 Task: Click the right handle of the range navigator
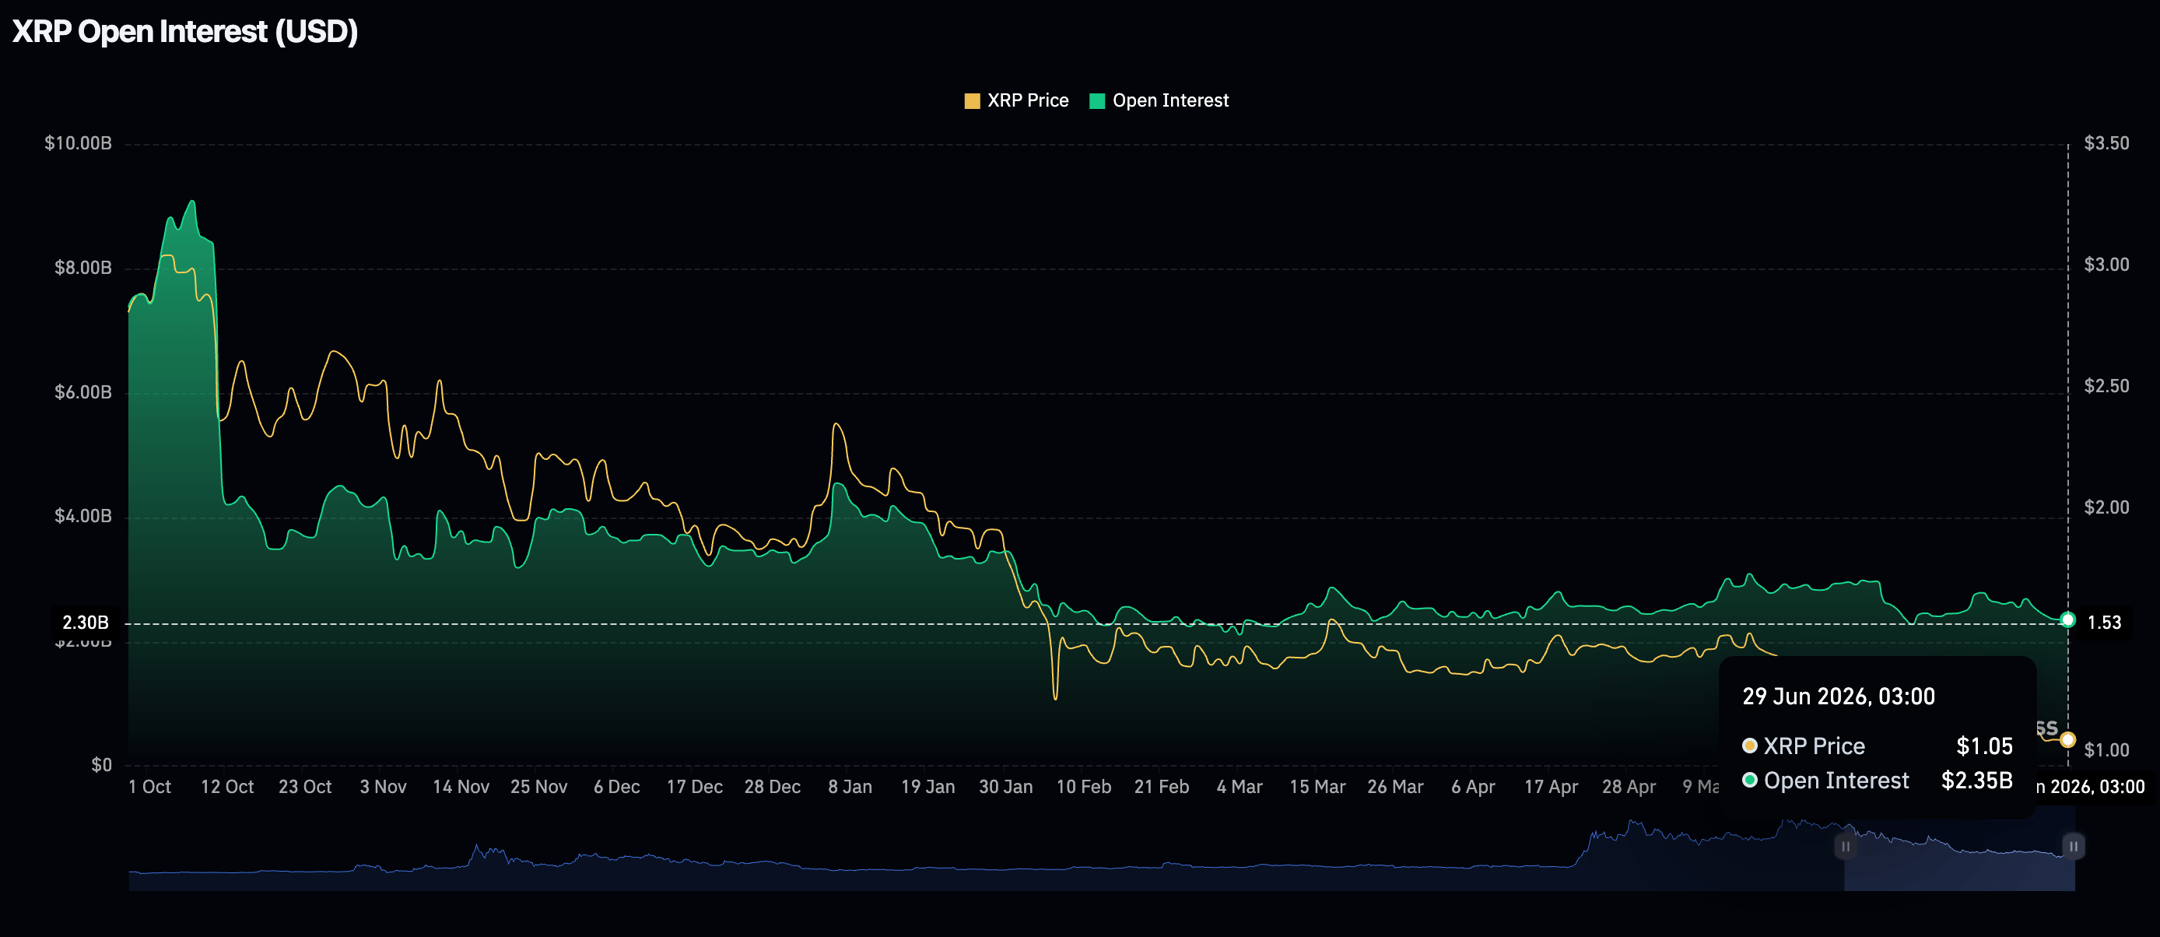click(2073, 847)
